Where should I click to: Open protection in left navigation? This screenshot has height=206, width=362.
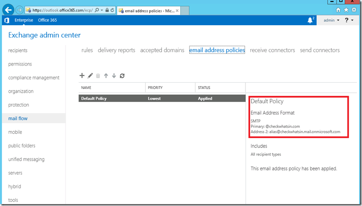(19, 105)
